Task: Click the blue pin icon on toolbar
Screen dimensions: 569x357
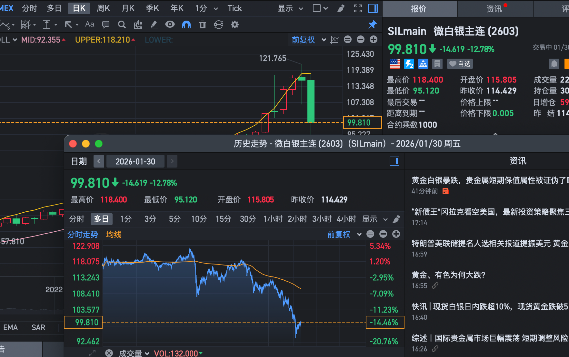Action: (x=373, y=24)
